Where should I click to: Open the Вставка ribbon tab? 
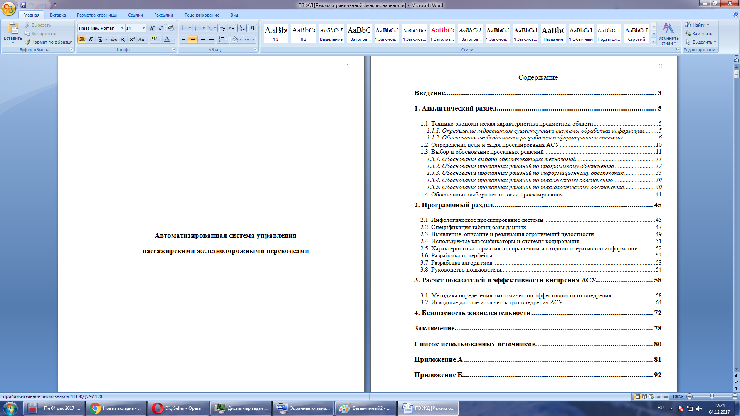click(58, 15)
